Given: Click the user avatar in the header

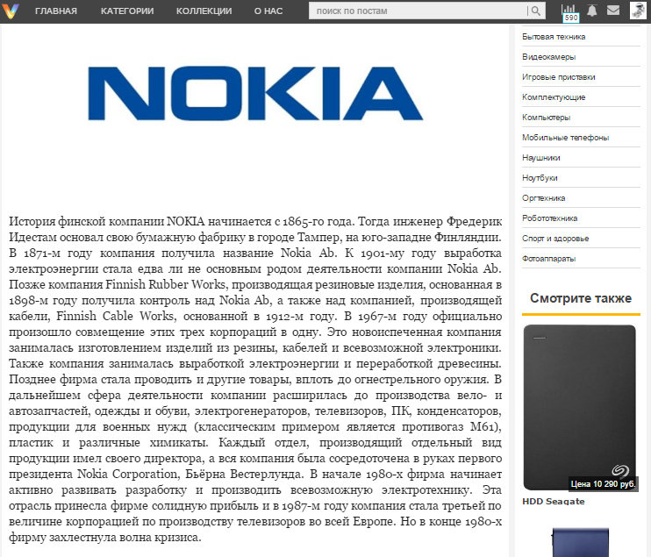Looking at the screenshot, I should point(638,11).
